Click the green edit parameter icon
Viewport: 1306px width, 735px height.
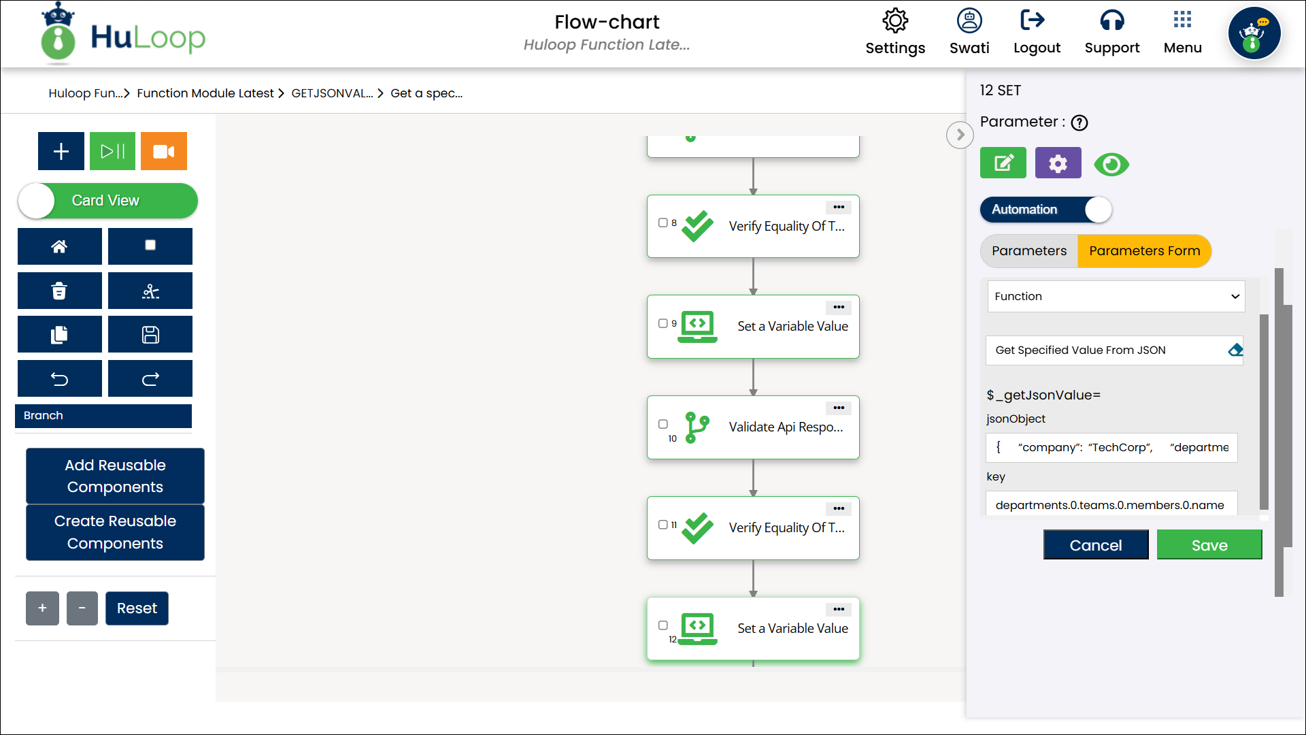1003,163
